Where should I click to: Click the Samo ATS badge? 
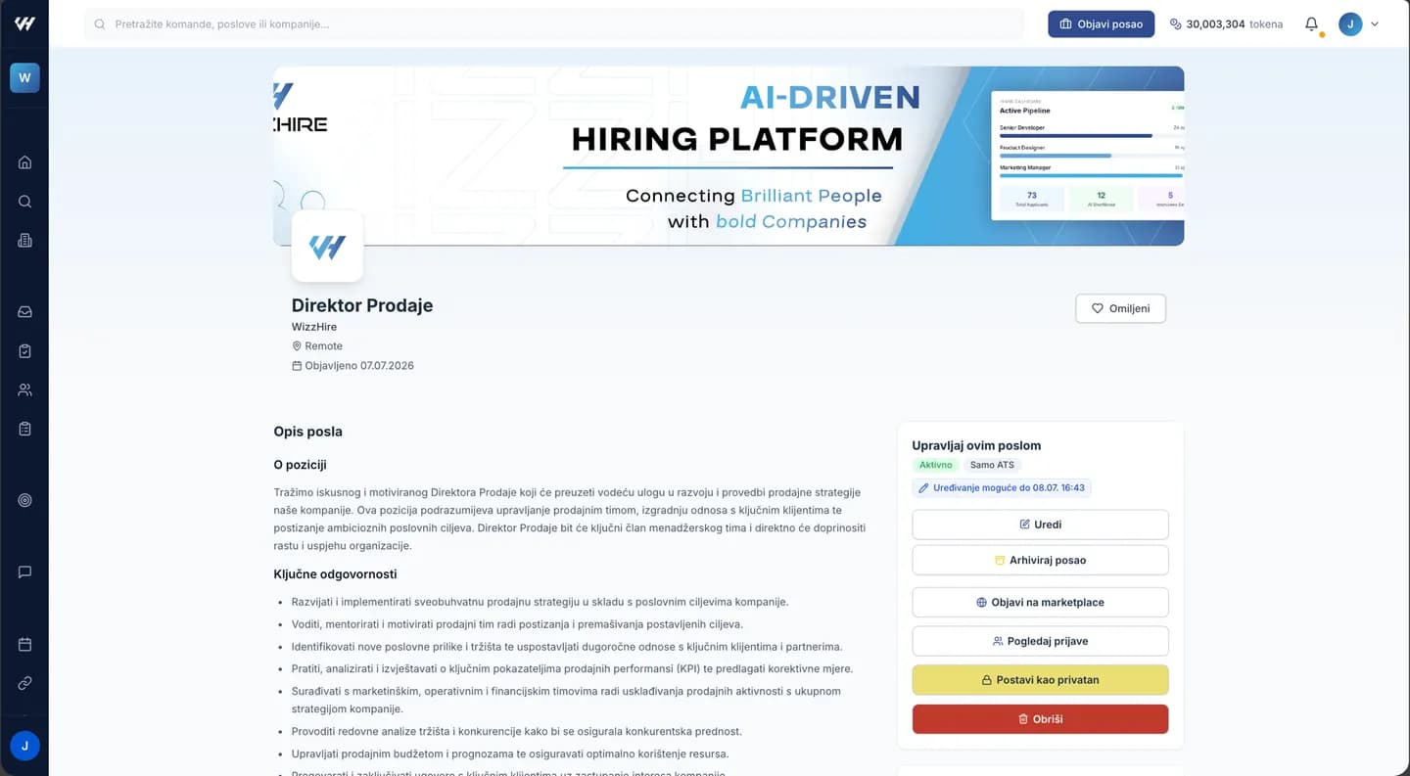click(x=992, y=465)
